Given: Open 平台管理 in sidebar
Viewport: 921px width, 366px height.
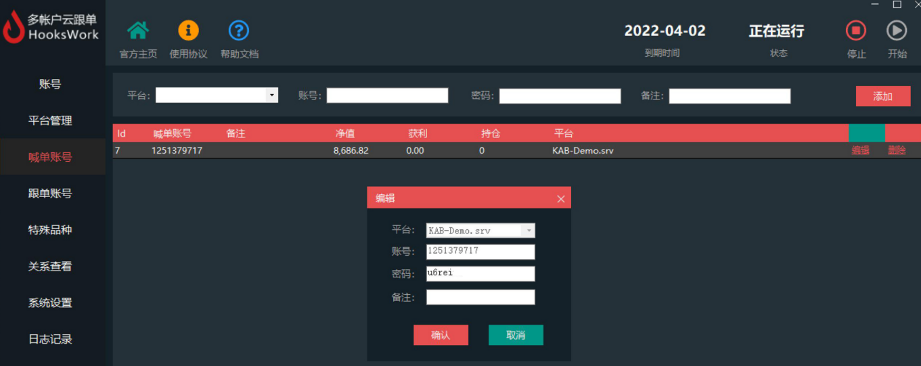Looking at the screenshot, I should [x=50, y=121].
